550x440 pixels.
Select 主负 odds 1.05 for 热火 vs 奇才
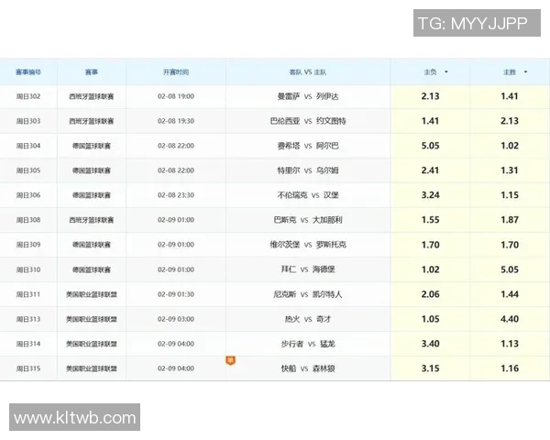431,319
